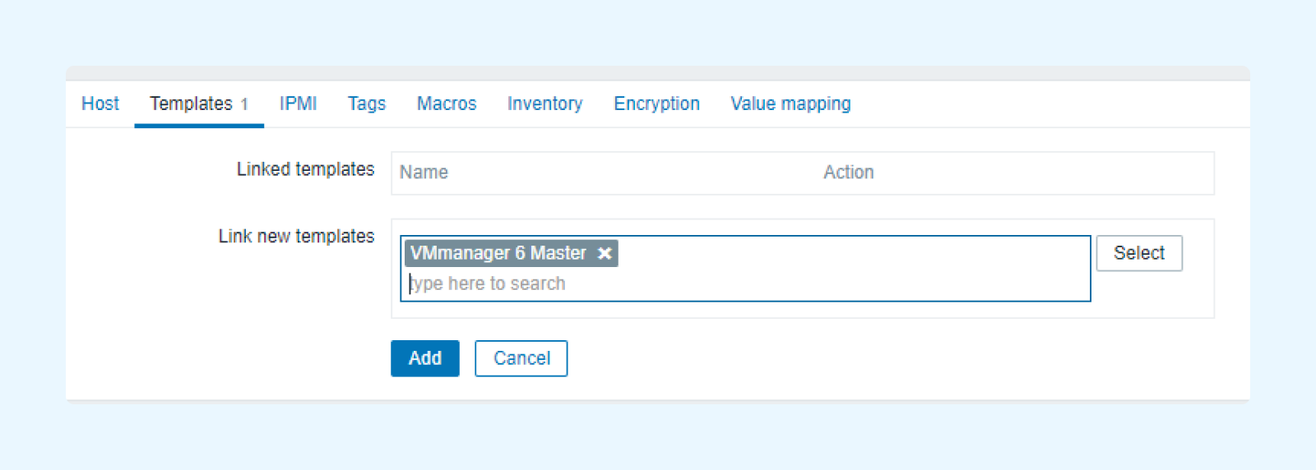This screenshot has width=1316, height=470.
Task: Open the Templates tab
Action: [199, 104]
